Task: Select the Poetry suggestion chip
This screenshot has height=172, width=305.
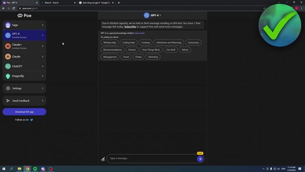Action: pyautogui.click(x=139, y=57)
